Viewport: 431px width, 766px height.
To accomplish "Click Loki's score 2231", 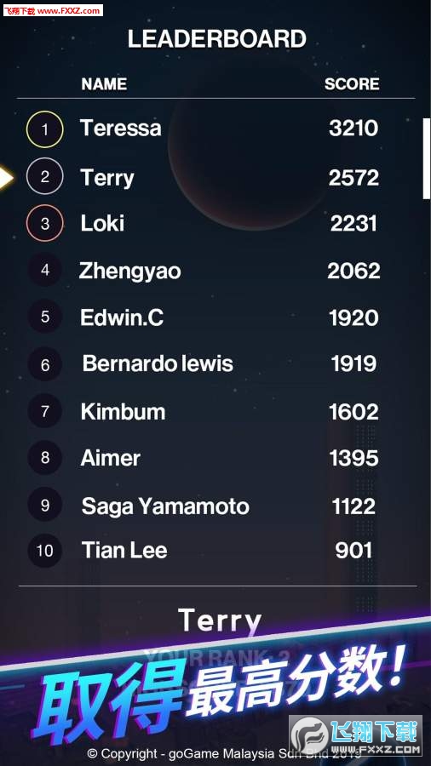I will click(x=353, y=224).
